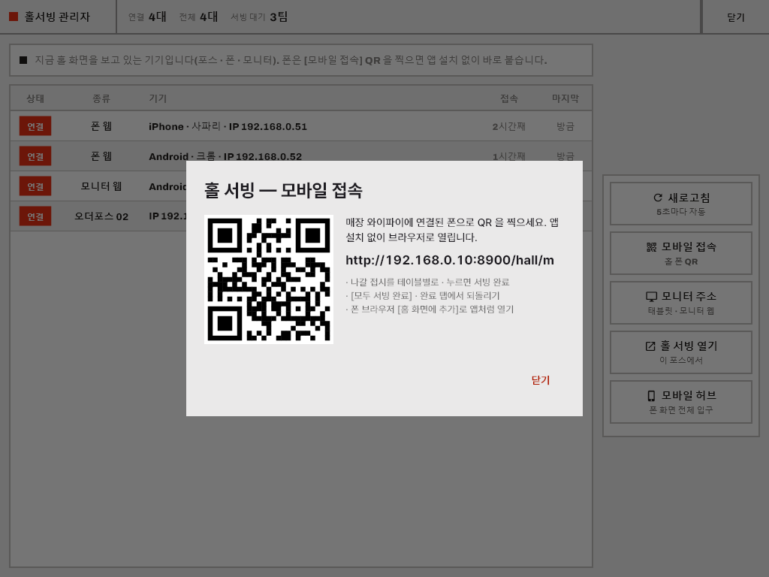Click 닫기 in the top header bar

point(735,17)
